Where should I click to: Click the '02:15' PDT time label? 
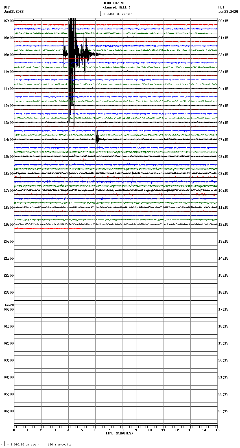tap(223, 55)
